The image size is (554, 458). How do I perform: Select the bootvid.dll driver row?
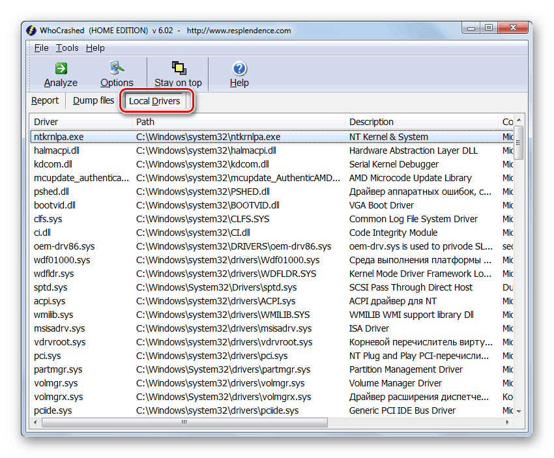click(x=272, y=205)
